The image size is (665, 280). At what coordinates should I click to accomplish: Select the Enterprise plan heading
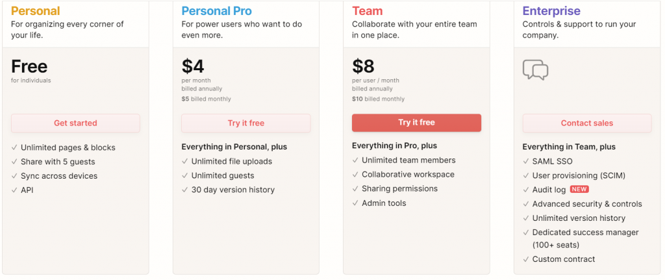pos(551,11)
